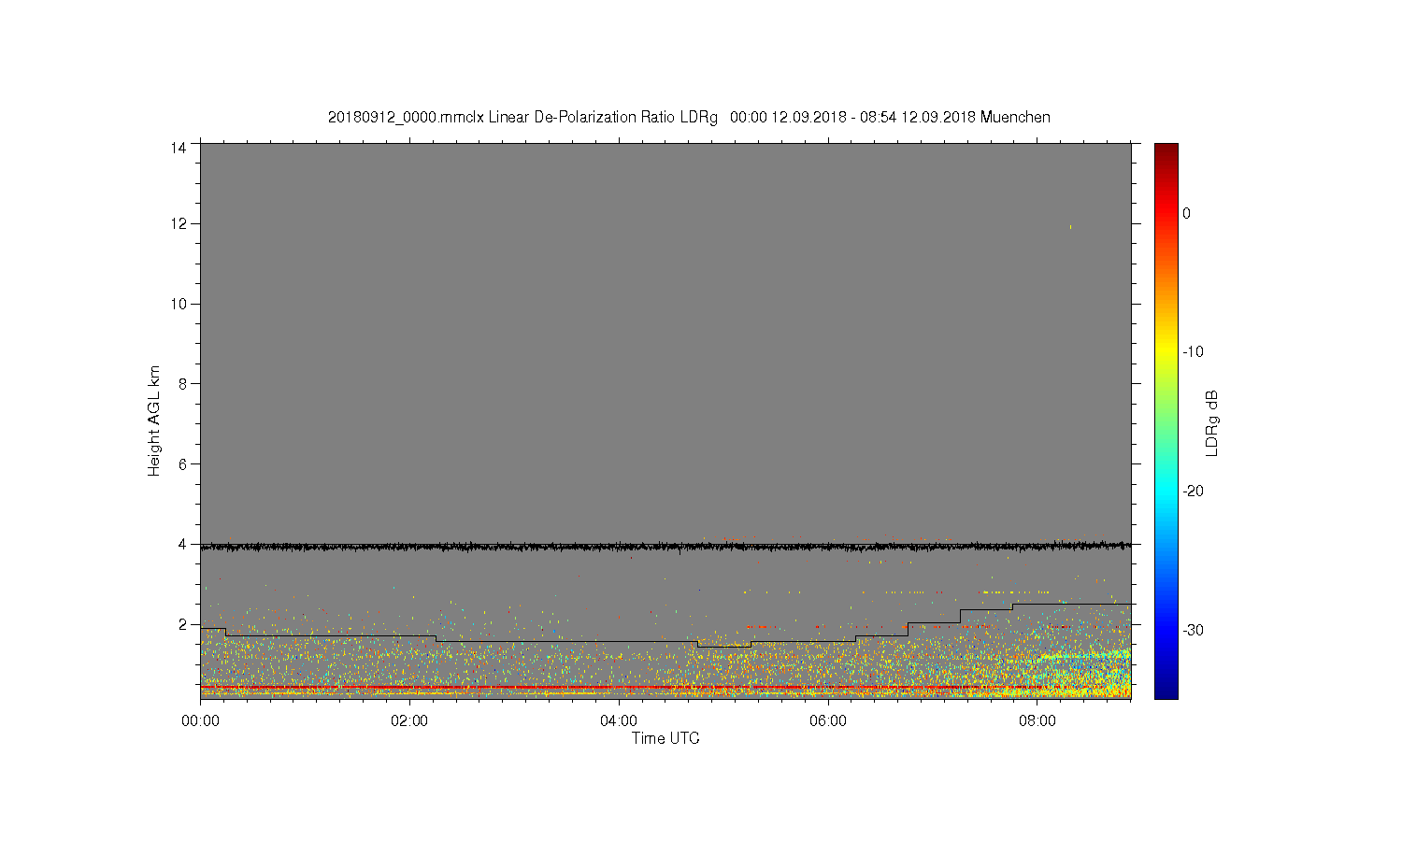The width and height of the screenshot is (1402, 841).
Task: Select the "Height AGL km" axis label
Action: click(154, 420)
